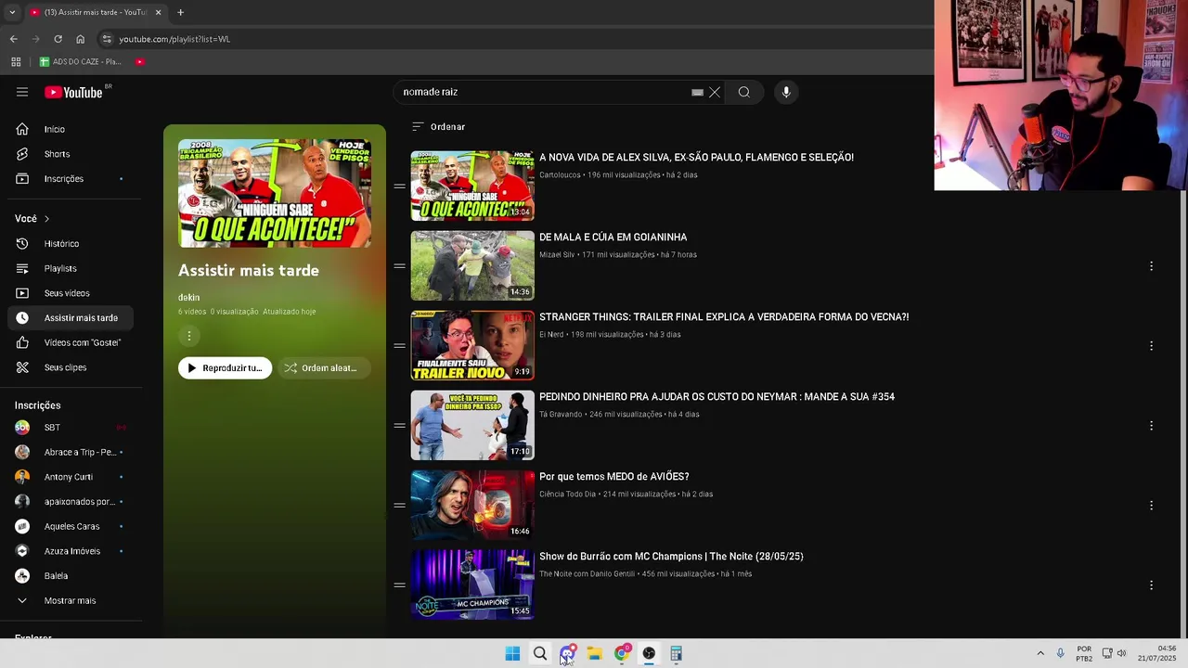Viewport: 1188px width, 668px height.
Task: Click the Reproduzir tudo button
Action: click(x=225, y=368)
